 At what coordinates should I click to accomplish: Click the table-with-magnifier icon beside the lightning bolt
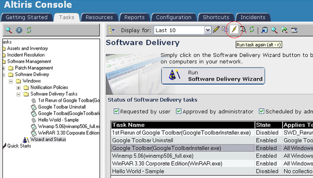click(x=243, y=29)
